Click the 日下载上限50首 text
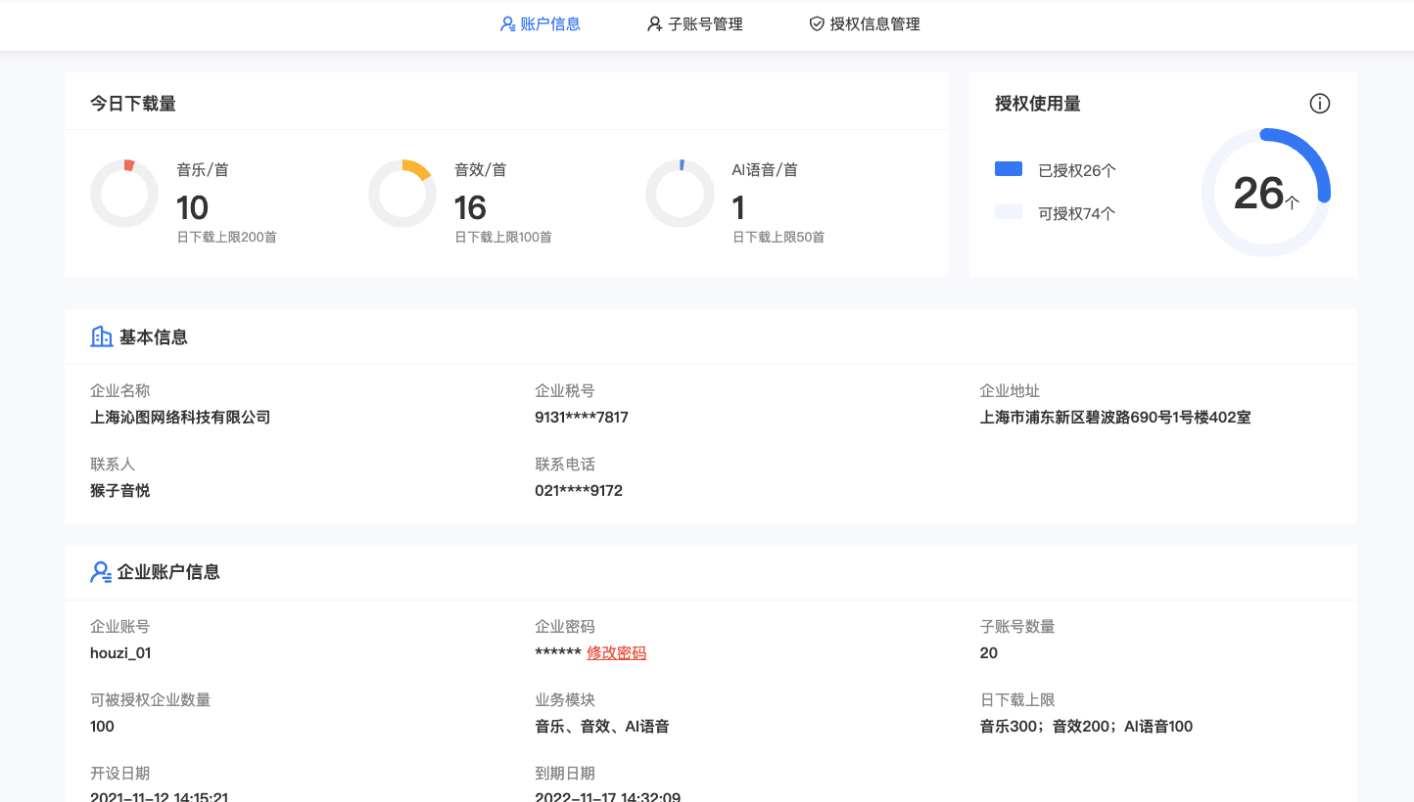Image resolution: width=1414 pixels, height=802 pixels. [778, 237]
